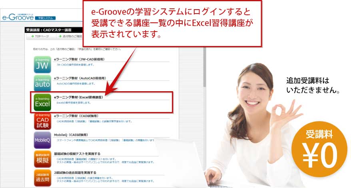351x188 pixels.
Task: Click the JW-CADの操作技術を習得します description
Action: (76, 65)
